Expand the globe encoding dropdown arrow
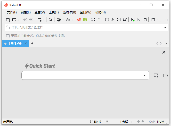Screen dimensions: 171x126 [x=63, y=20]
